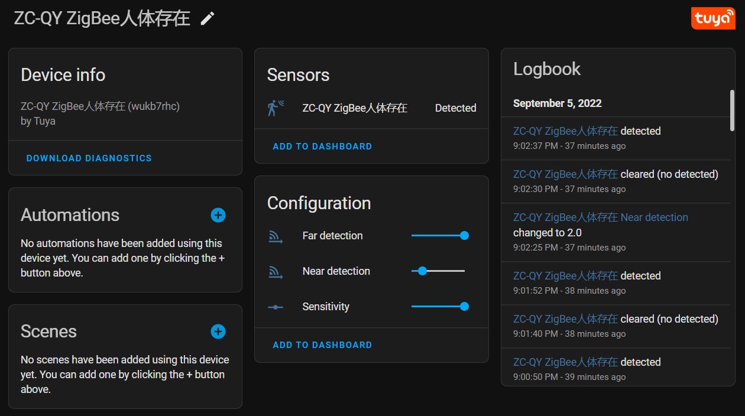This screenshot has width=745, height=416.
Task: Open the 9:02:30 PM cleared log entry link
Action: tap(565, 174)
